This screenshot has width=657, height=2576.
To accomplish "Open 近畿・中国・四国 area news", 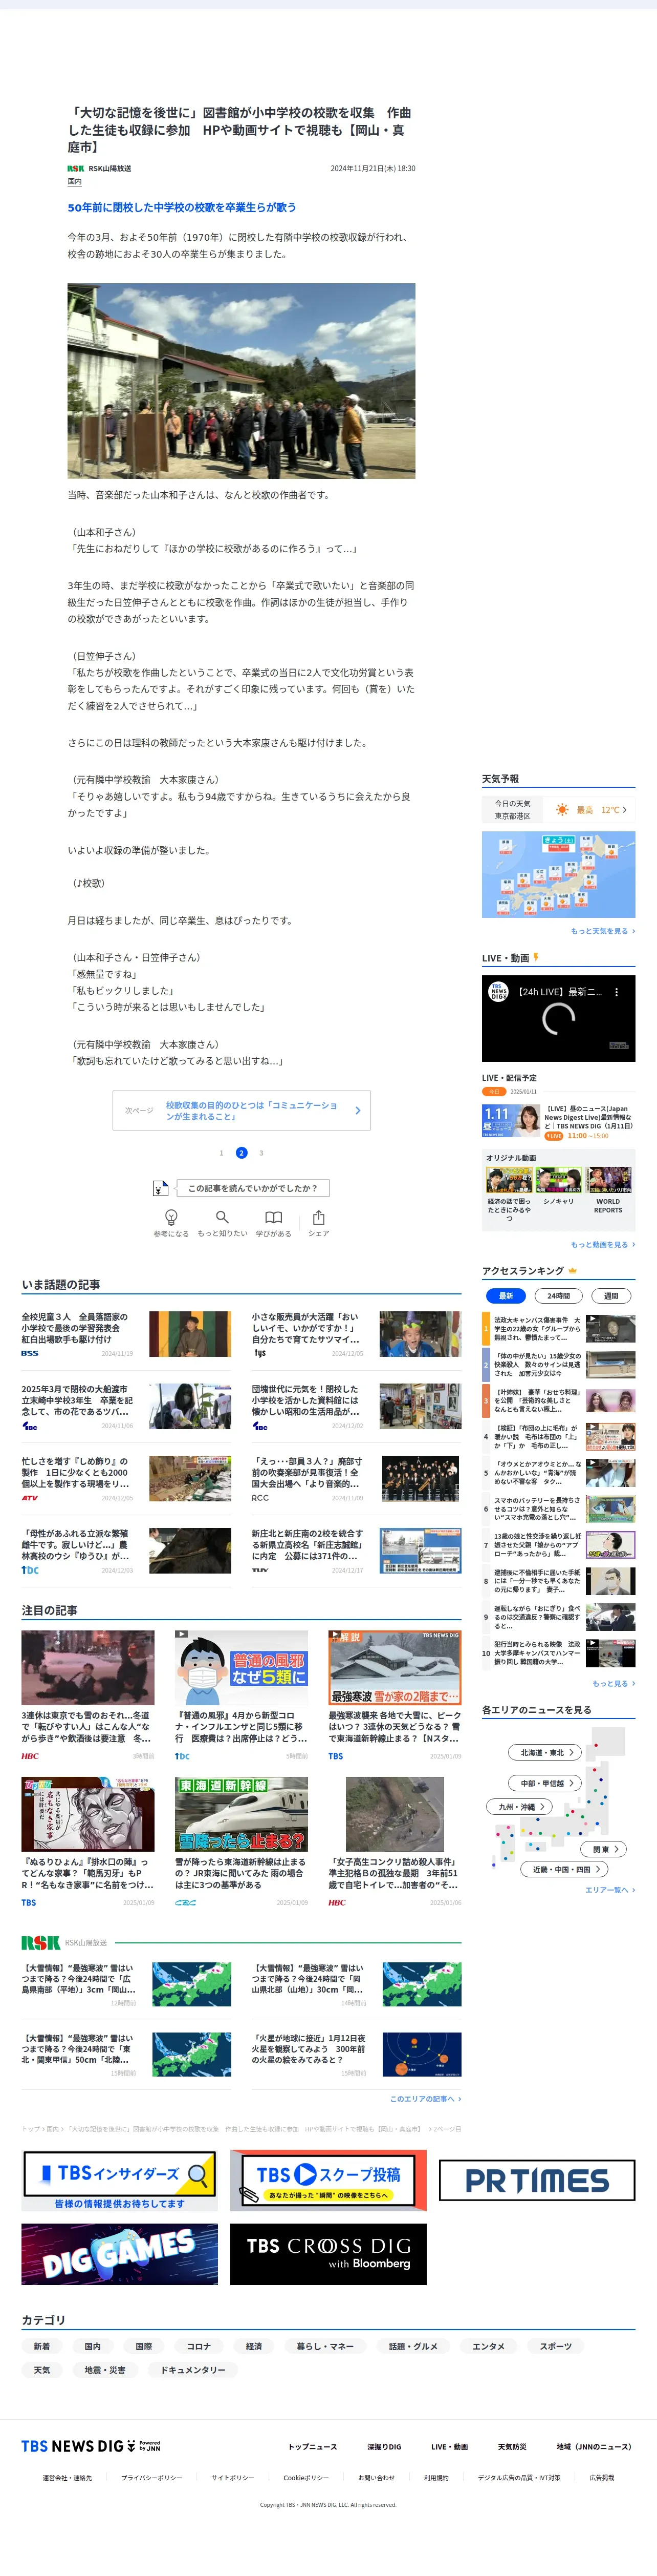I will [565, 1869].
